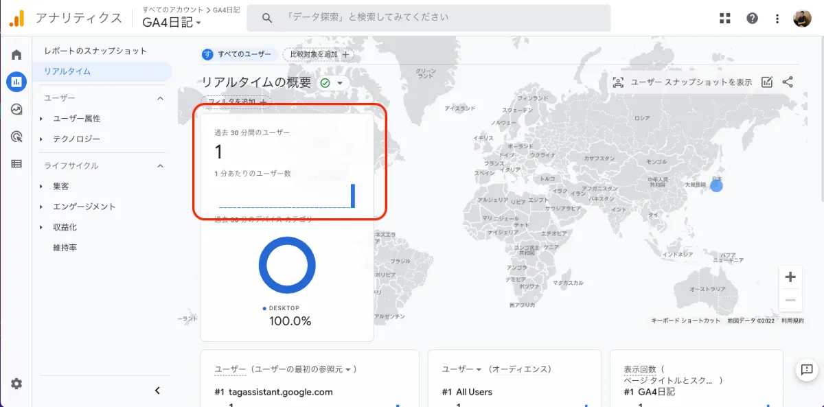
Task: Open the Advertising icon in left rail
Action: click(16, 136)
